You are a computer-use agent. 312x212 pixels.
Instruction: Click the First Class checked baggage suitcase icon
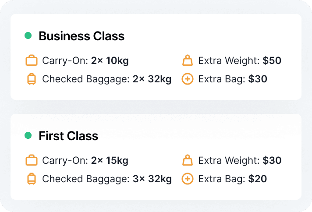(32, 179)
